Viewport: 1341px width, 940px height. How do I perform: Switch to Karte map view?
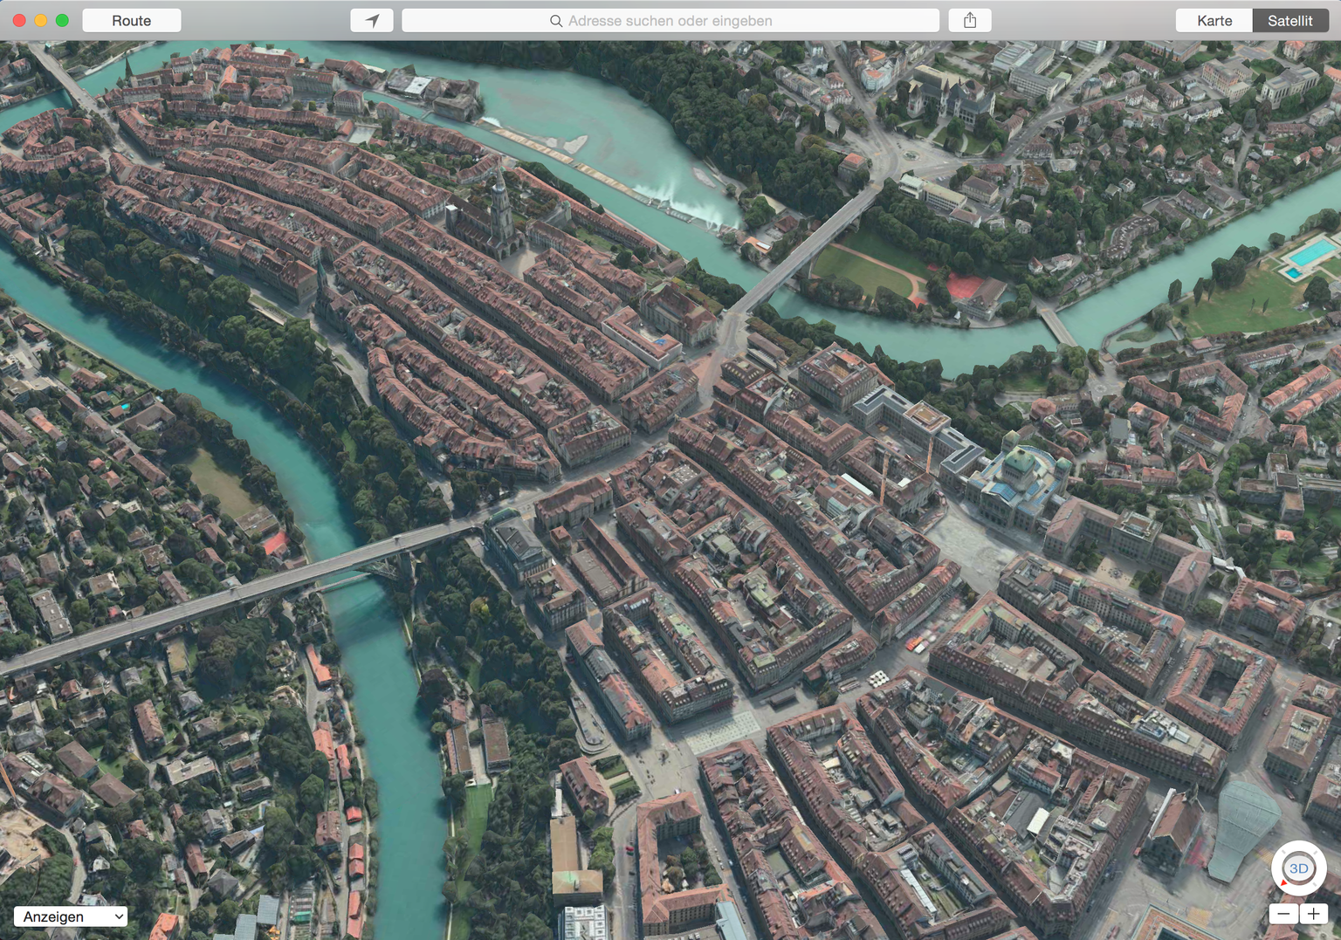[1214, 21]
